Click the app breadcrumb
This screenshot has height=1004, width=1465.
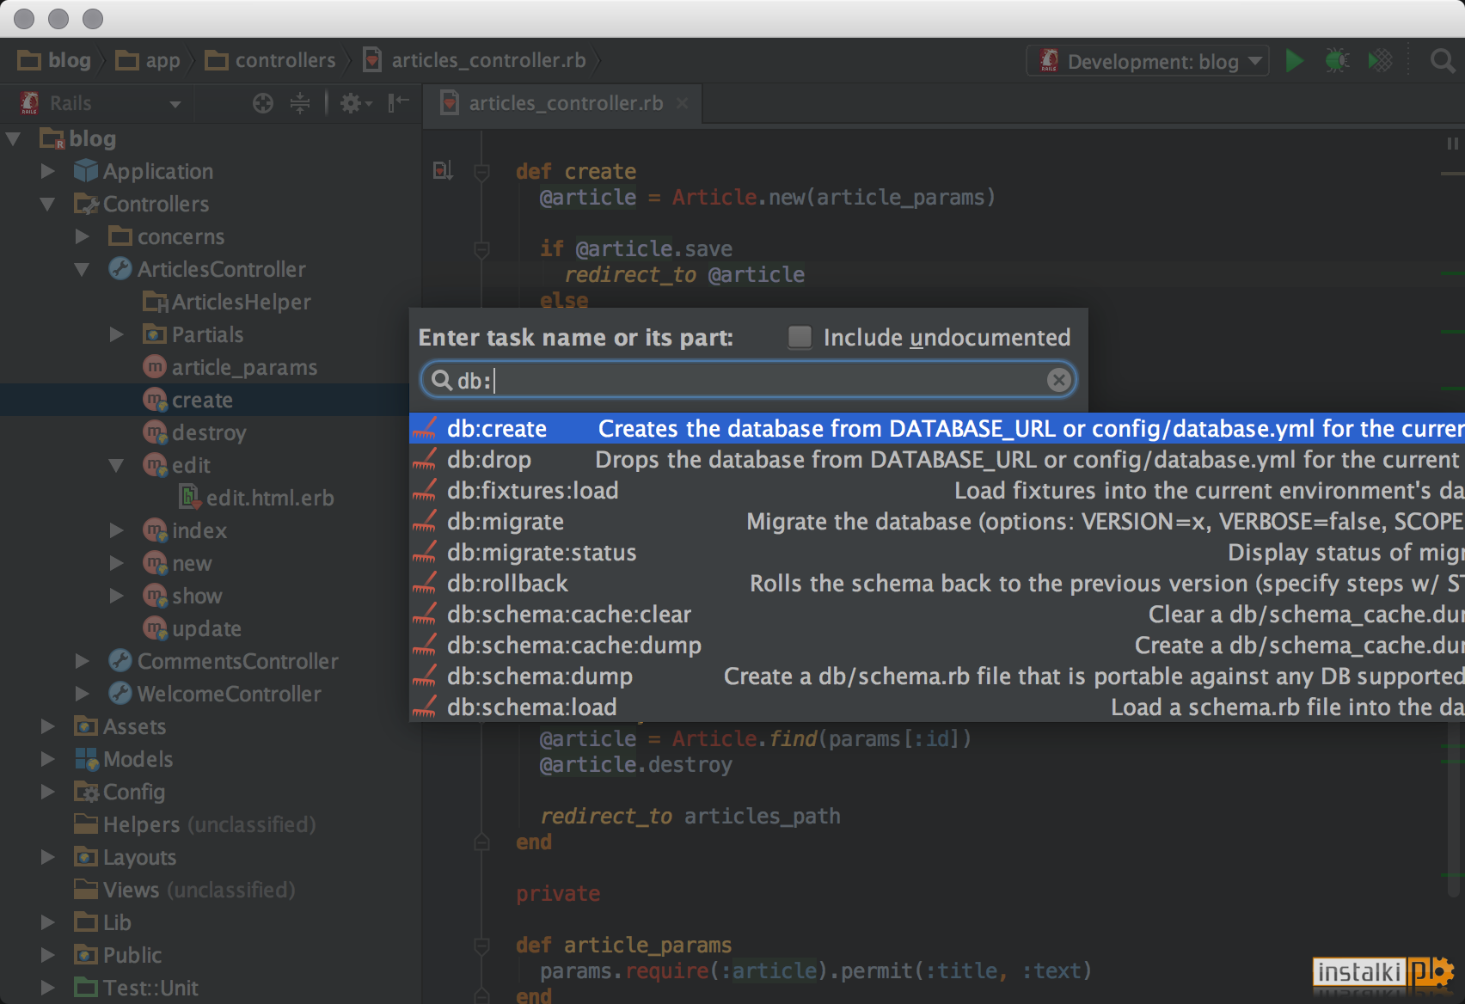[148, 61]
